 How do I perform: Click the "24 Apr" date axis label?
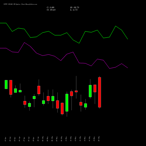tap(20, 139)
